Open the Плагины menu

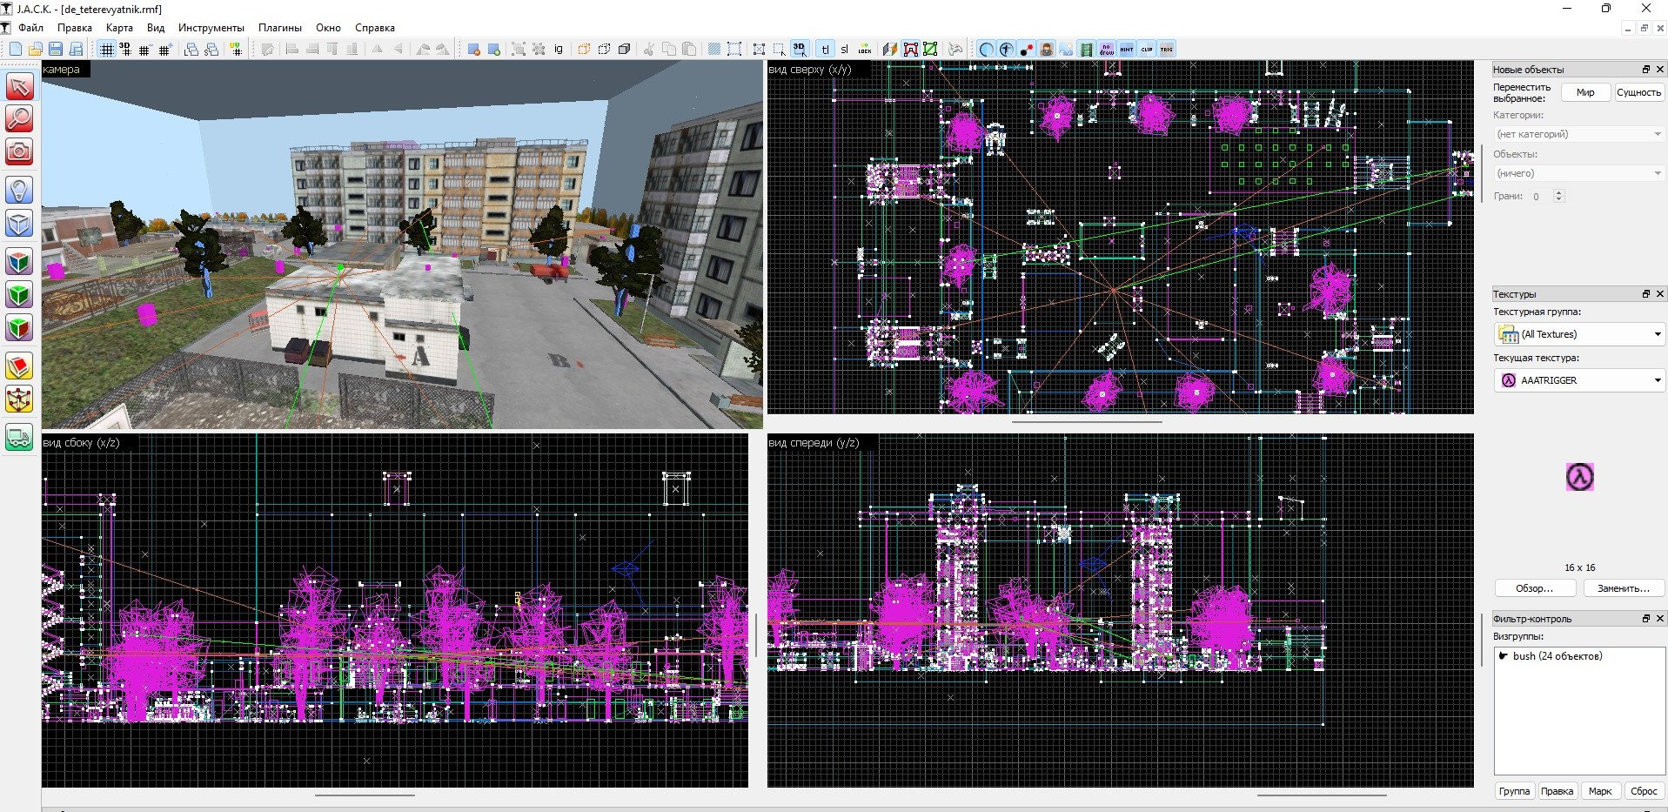[x=279, y=28]
